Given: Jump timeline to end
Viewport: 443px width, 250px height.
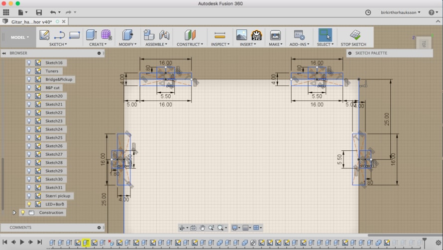Looking at the screenshot, I should 39,242.
